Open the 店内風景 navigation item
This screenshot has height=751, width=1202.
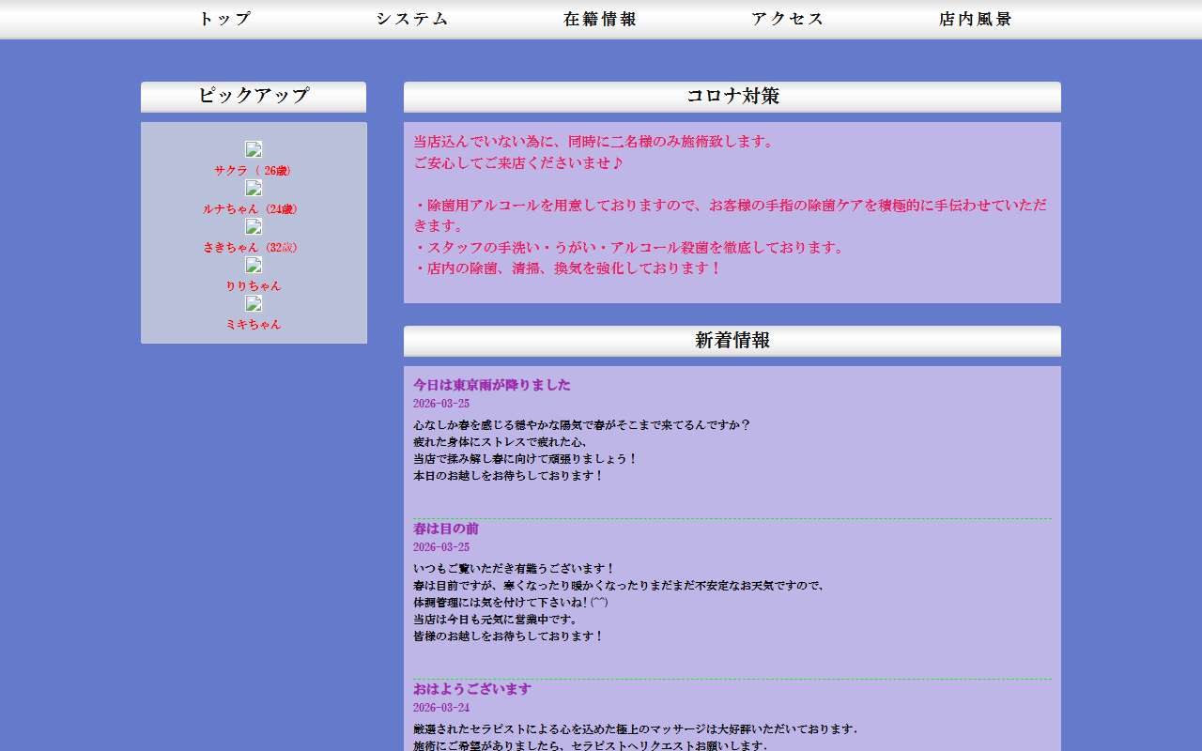[x=976, y=19]
